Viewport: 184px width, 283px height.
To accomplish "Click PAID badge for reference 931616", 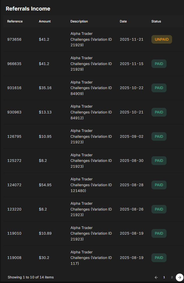I will [159, 88].
